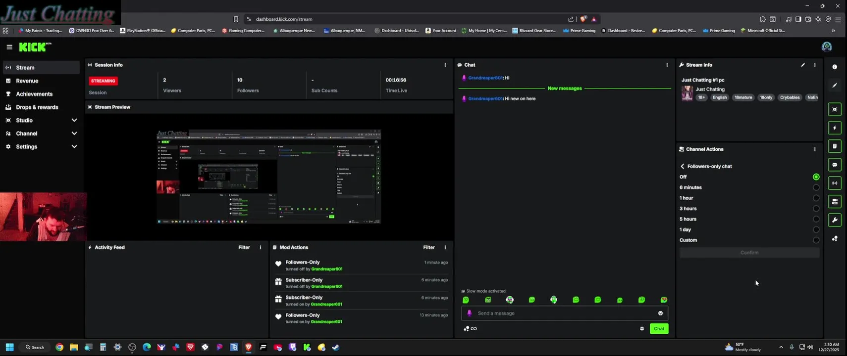Insert the first green Kick emote
The image size is (847, 356).
point(466,300)
